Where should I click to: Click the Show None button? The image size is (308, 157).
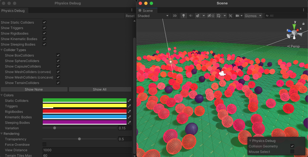[34, 89]
